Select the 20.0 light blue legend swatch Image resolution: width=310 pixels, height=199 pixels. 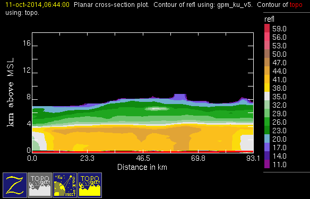[x=267, y=139]
